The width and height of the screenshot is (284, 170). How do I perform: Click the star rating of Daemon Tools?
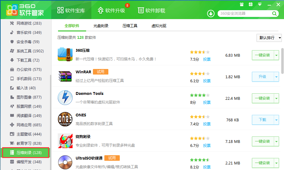pyautogui.click(x=200, y=95)
